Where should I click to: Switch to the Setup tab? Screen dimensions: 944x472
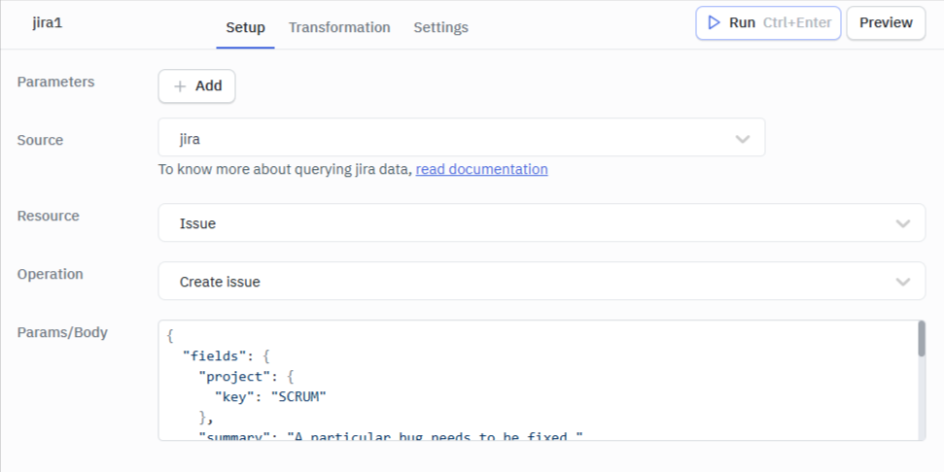(x=246, y=27)
